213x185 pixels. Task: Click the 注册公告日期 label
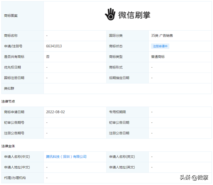[119, 133]
